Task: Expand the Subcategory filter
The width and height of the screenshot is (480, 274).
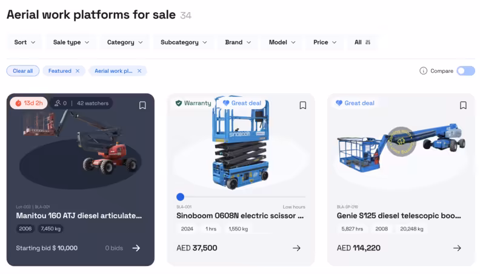Action: [x=184, y=42]
